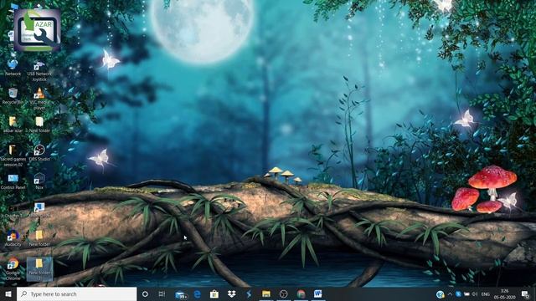536x301 pixels.
Task: Open New folder beside akbar azar
Action: pos(39,125)
